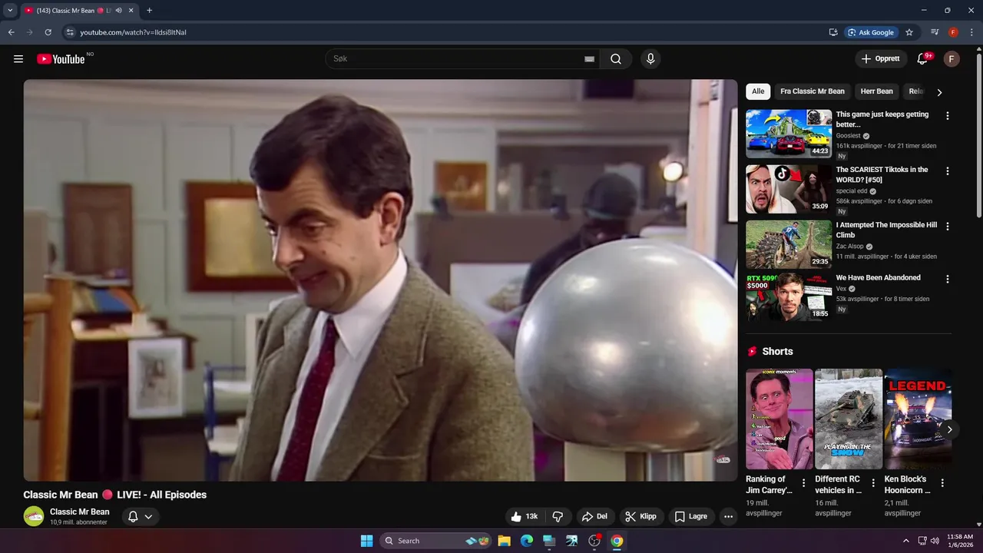The height and width of the screenshot is (553, 983).
Task: Open I Attempted The Impossible Hill Climb thumbnail
Action: [x=789, y=244]
